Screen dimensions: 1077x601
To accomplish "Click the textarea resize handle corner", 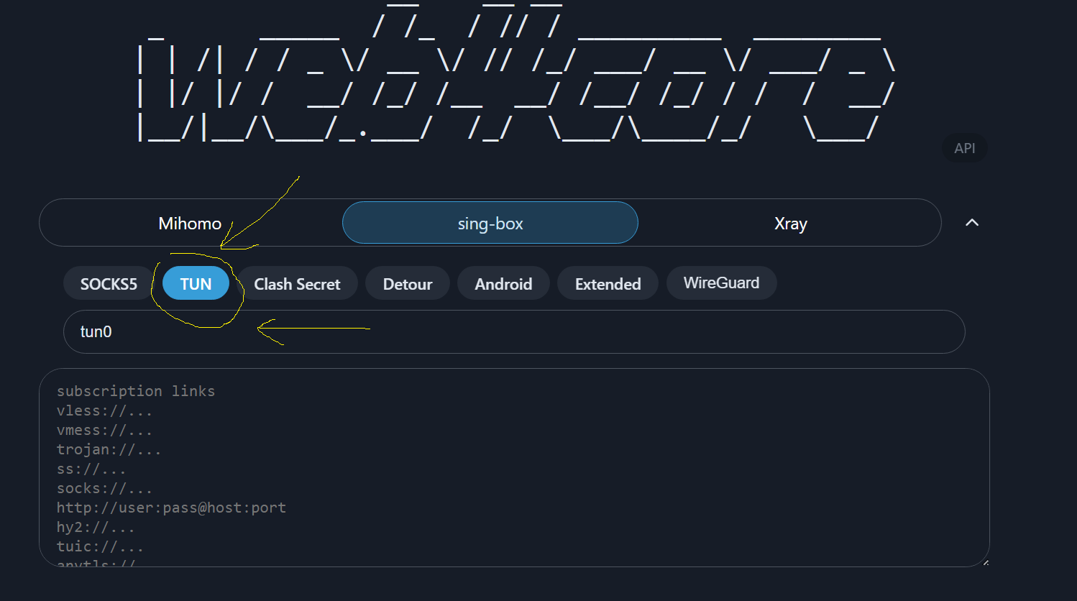I will [x=985, y=562].
